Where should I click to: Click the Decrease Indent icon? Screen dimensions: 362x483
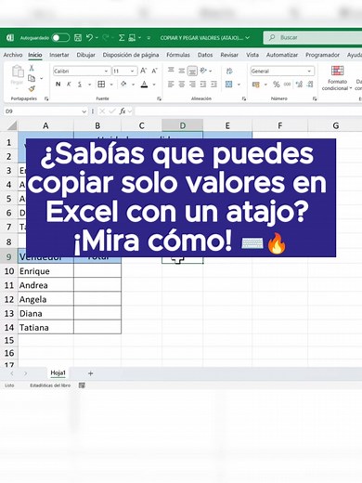(x=203, y=85)
